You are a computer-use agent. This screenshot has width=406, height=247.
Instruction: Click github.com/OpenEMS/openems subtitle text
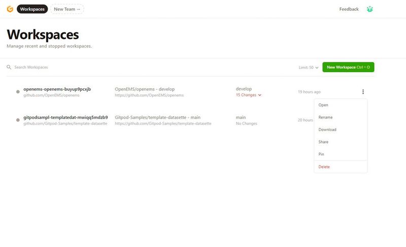pos(51,95)
